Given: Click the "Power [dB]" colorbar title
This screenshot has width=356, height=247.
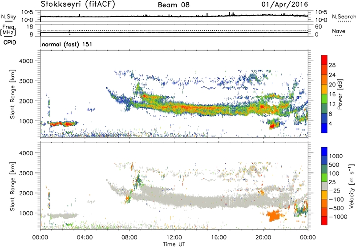Looking at the screenshot, I should tap(340, 94).
